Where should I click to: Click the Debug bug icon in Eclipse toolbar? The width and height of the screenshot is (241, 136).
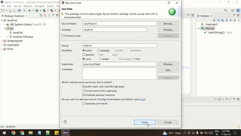(29, 11)
